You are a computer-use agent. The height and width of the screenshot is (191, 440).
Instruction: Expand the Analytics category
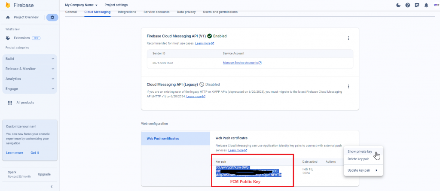(30, 79)
